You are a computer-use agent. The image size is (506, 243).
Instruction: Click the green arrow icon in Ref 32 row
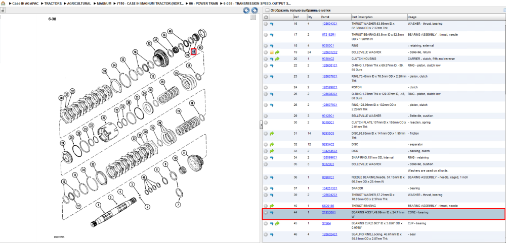[272, 144]
